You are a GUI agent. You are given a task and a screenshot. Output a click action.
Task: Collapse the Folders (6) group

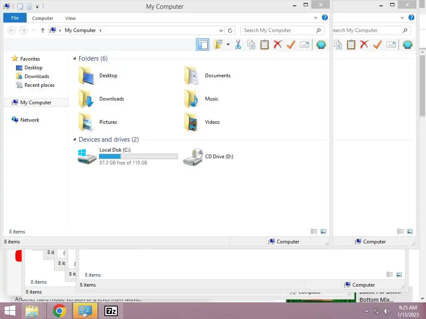point(74,58)
